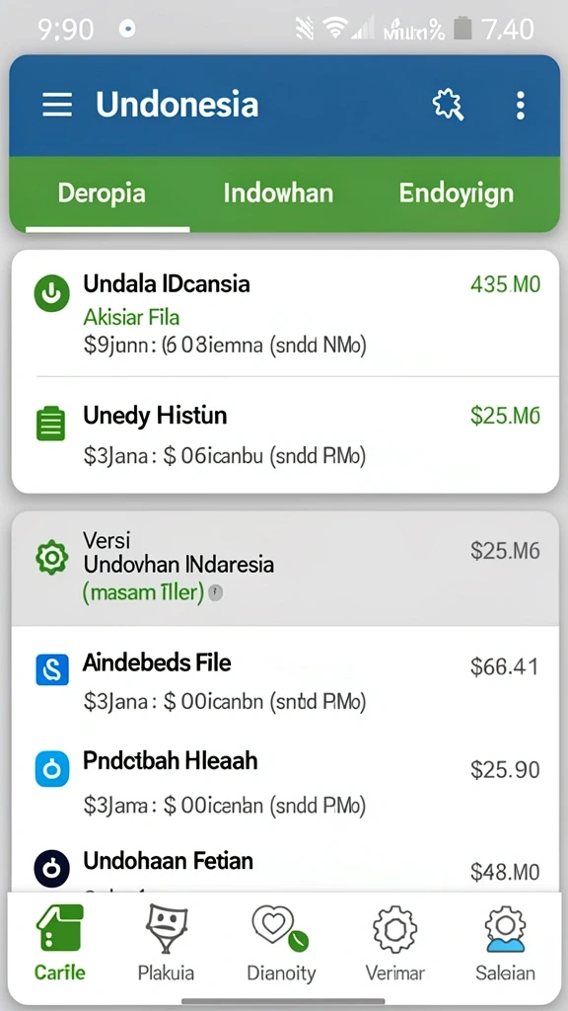Open the Verimar bottom navigation item

pos(394,942)
